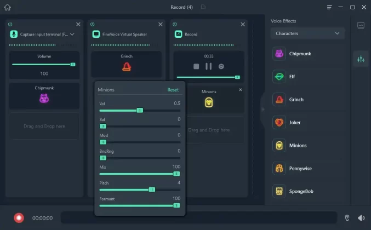Set the Minions Bal slider
The height and width of the screenshot is (230, 371).
(140, 127)
